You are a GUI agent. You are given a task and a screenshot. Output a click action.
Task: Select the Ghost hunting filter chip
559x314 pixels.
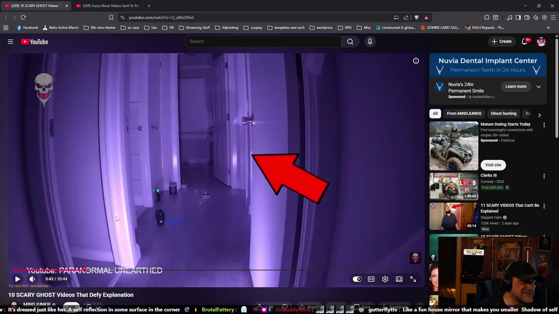pos(504,113)
